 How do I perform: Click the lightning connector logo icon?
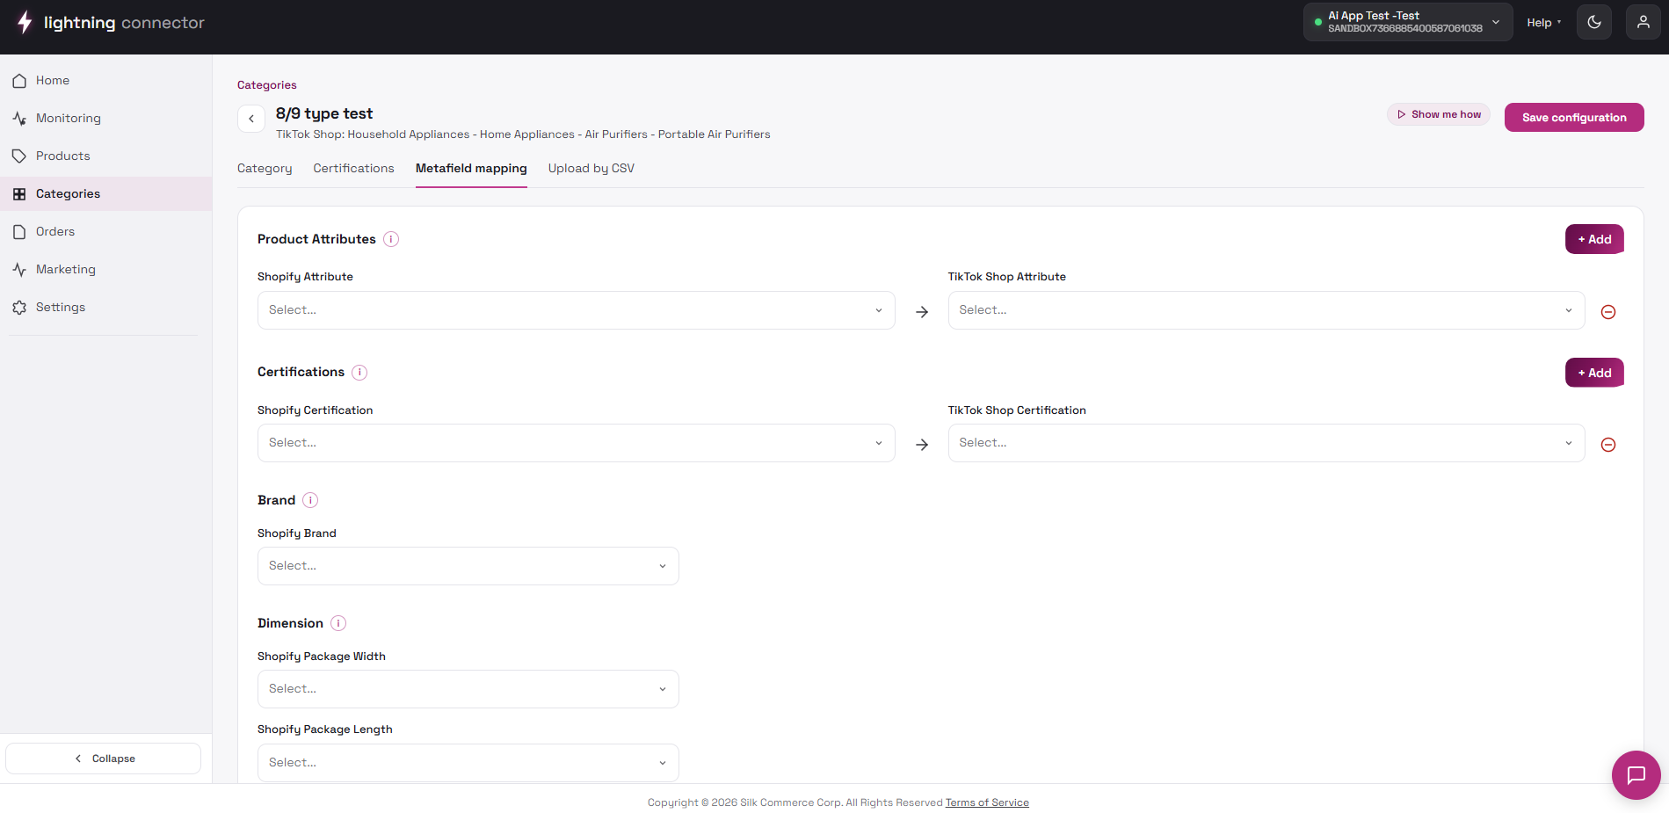point(25,22)
